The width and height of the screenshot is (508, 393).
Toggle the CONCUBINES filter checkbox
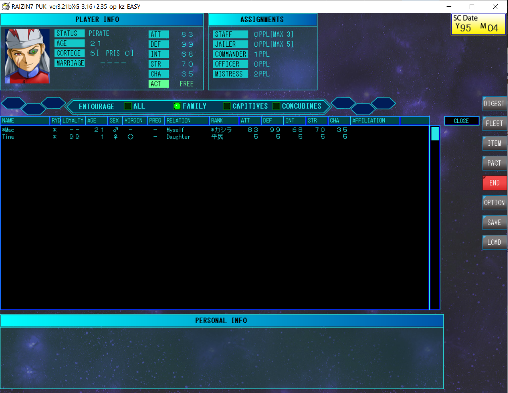pyautogui.click(x=277, y=106)
